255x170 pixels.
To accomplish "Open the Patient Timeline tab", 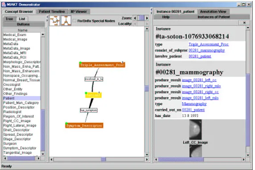I will pos(52,12).
